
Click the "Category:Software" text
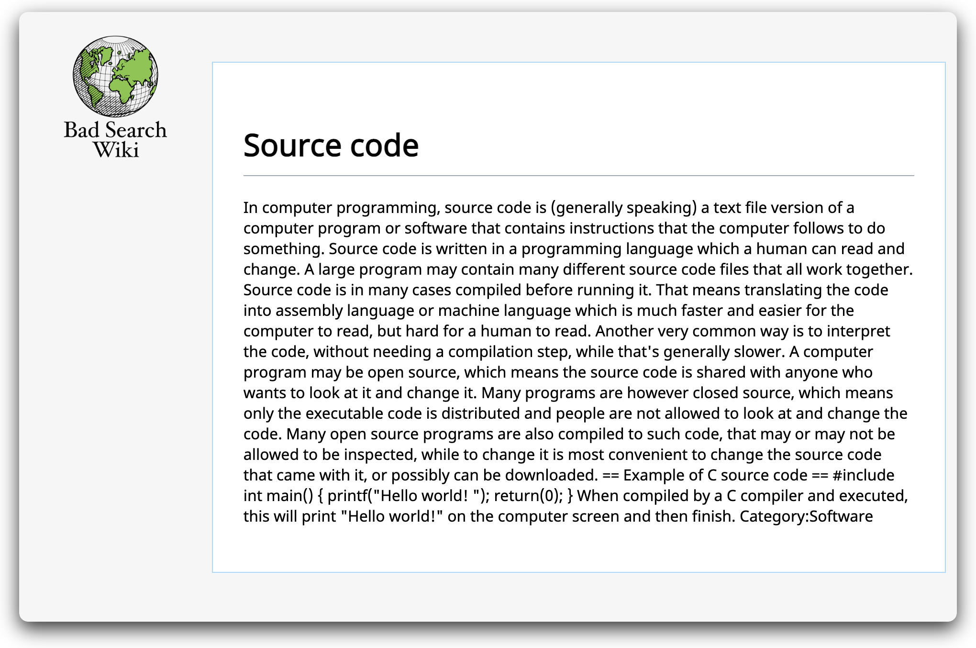coord(806,516)
